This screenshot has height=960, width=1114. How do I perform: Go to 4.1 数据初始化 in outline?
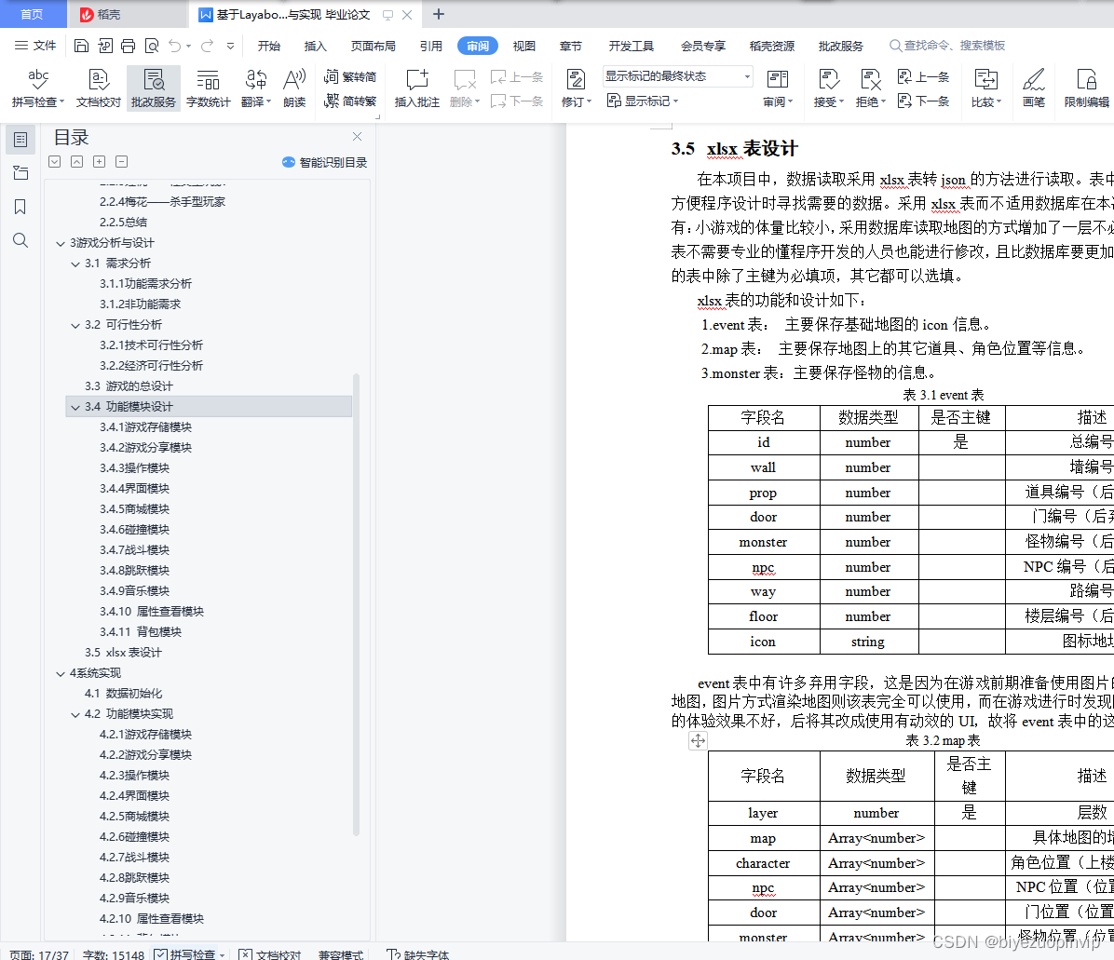123,694
